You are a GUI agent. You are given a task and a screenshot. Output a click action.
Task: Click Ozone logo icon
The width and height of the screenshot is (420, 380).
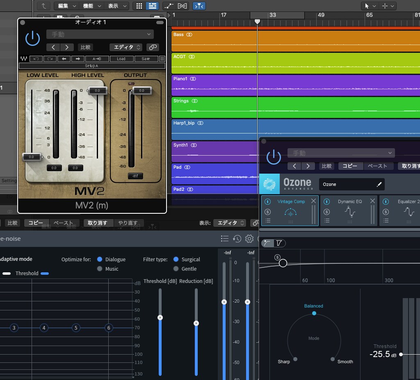pos(269,184)
